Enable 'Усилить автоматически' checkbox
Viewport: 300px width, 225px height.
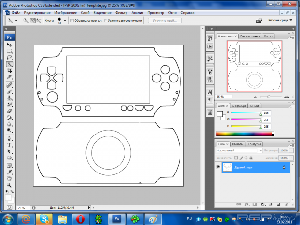(x=106, y=21)
